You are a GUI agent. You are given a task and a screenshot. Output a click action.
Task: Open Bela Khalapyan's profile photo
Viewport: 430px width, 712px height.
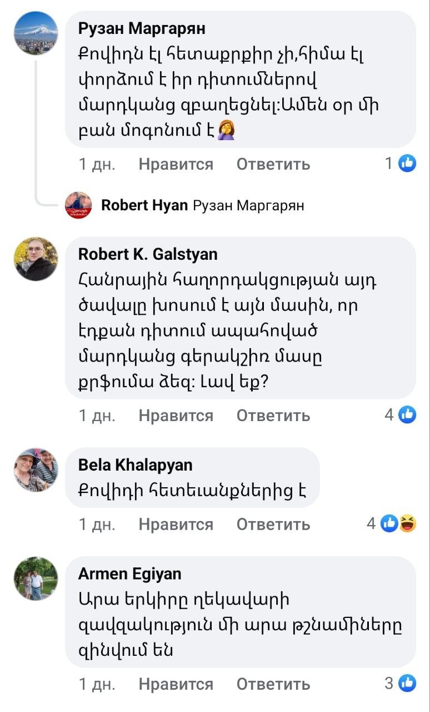(x=36, y=469)
